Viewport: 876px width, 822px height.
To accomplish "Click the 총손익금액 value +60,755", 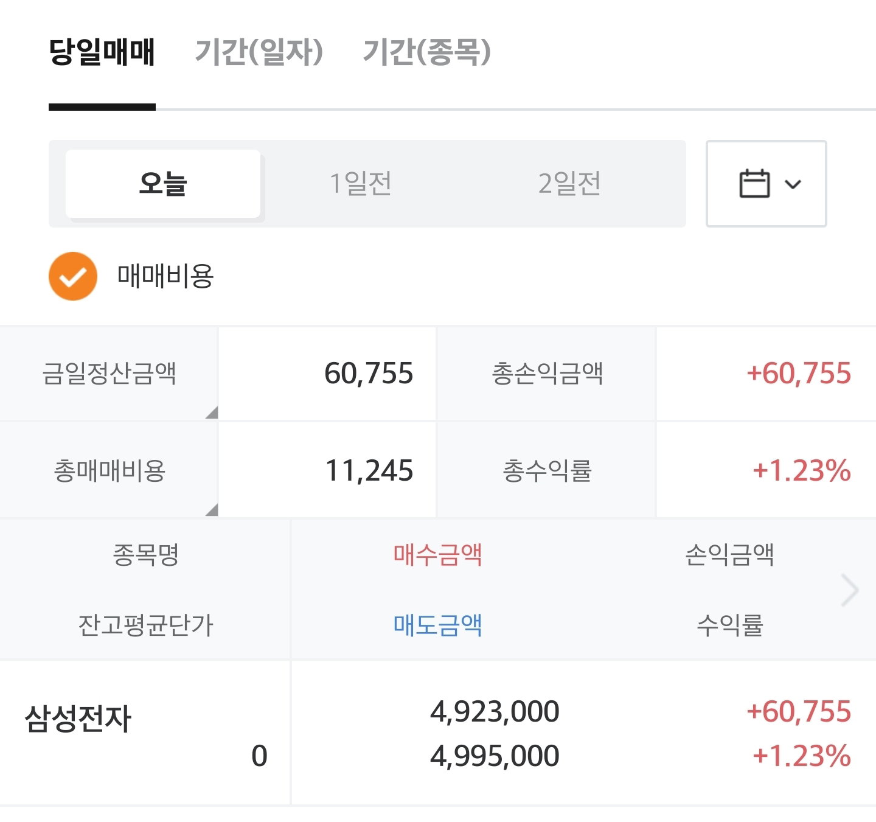I will tap(799, 373).
